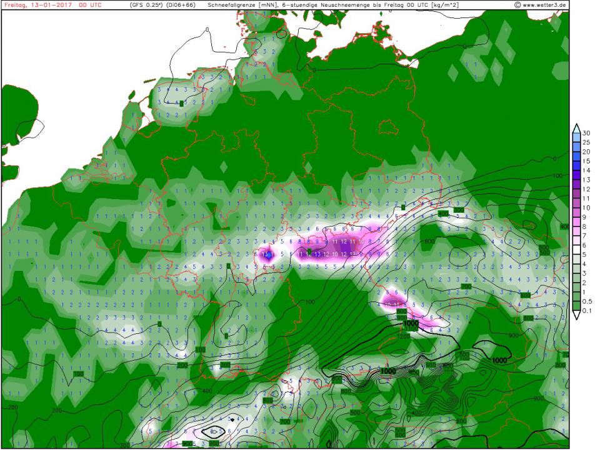
Task: Click the dark blue snowfall maximum cell
Action: (267, 255)
